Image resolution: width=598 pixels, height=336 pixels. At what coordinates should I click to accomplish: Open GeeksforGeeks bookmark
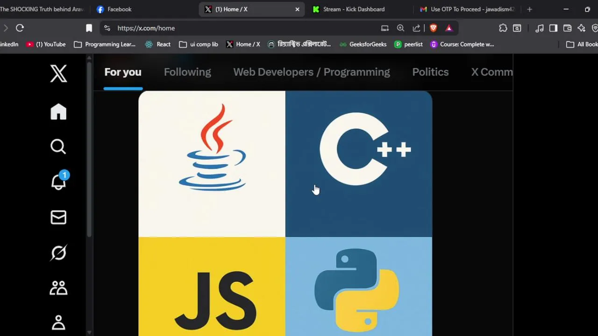[363, 44]
